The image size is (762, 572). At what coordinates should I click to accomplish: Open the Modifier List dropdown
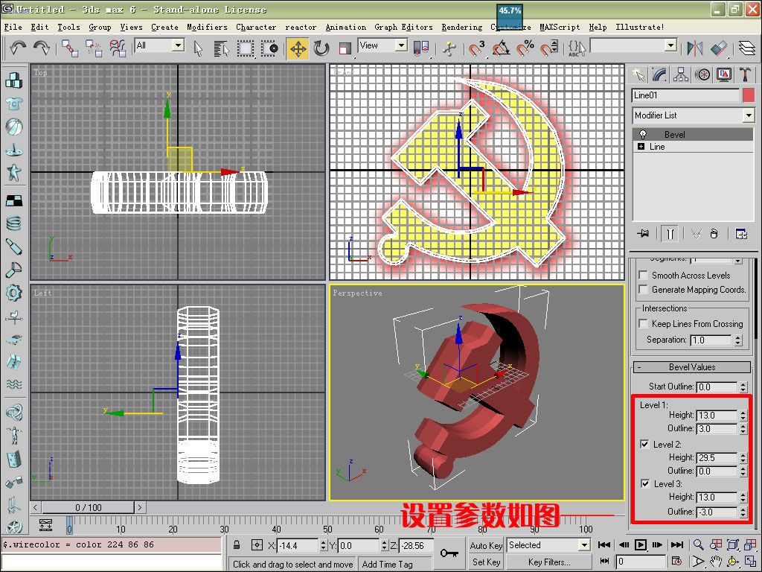pyautogui.click(x=749, y=115)
